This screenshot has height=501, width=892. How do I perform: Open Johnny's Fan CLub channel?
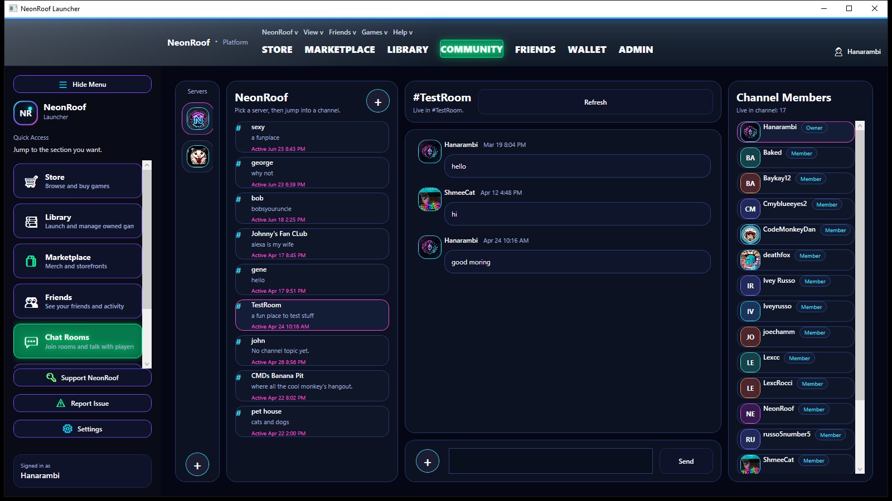pos(312,244)
